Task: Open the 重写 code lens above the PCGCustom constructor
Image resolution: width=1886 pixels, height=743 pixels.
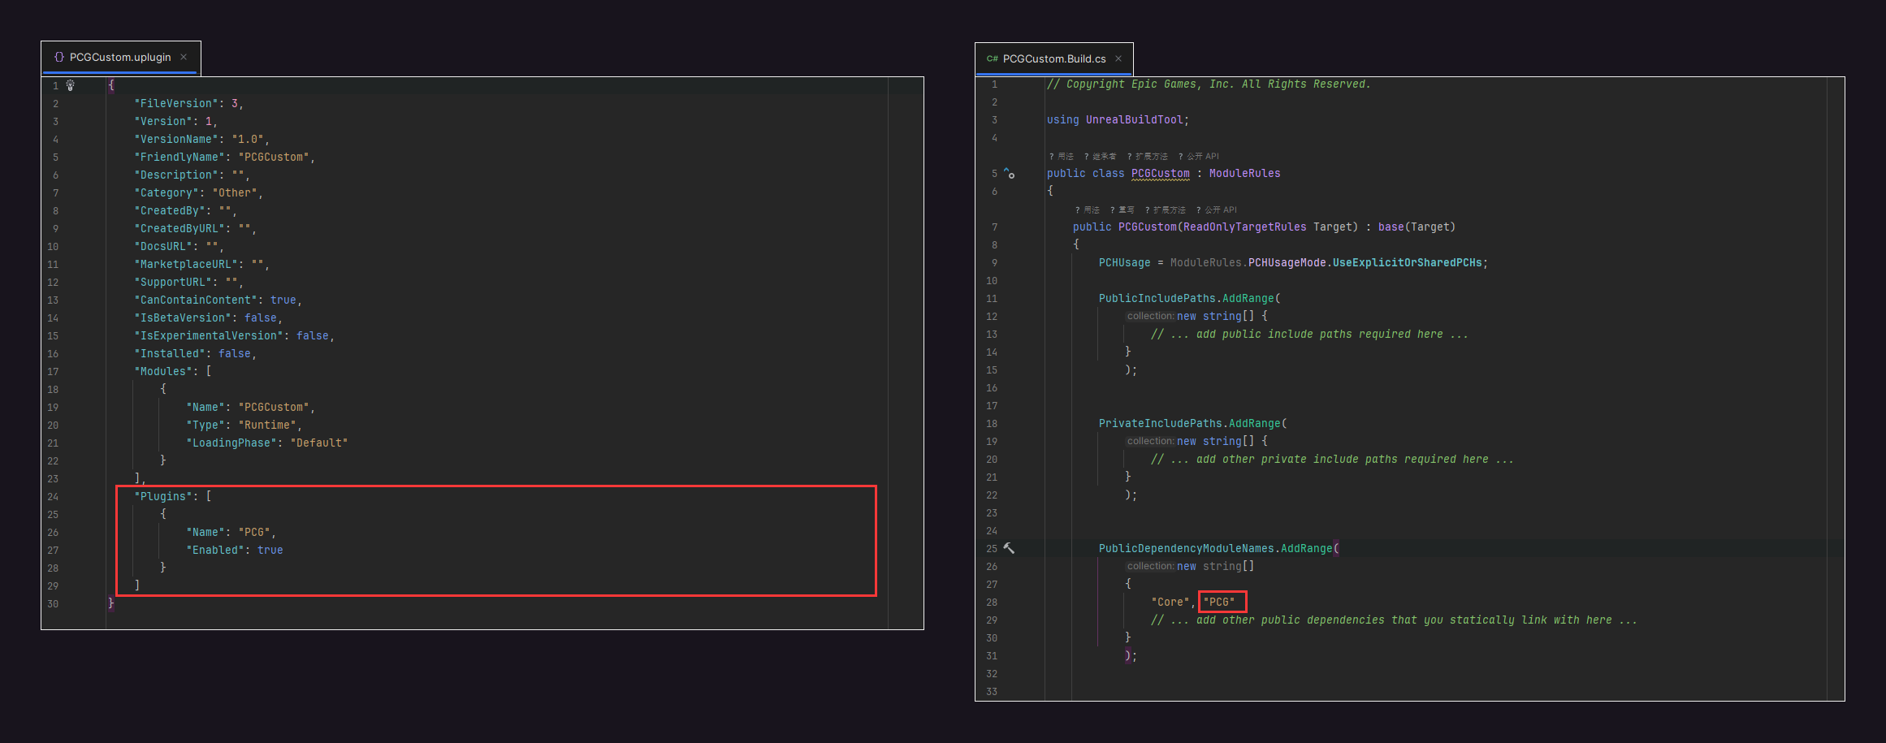Action: pos(1127,210)
